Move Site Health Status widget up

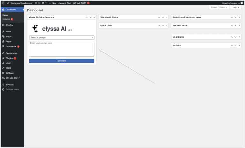coord(159,17)
